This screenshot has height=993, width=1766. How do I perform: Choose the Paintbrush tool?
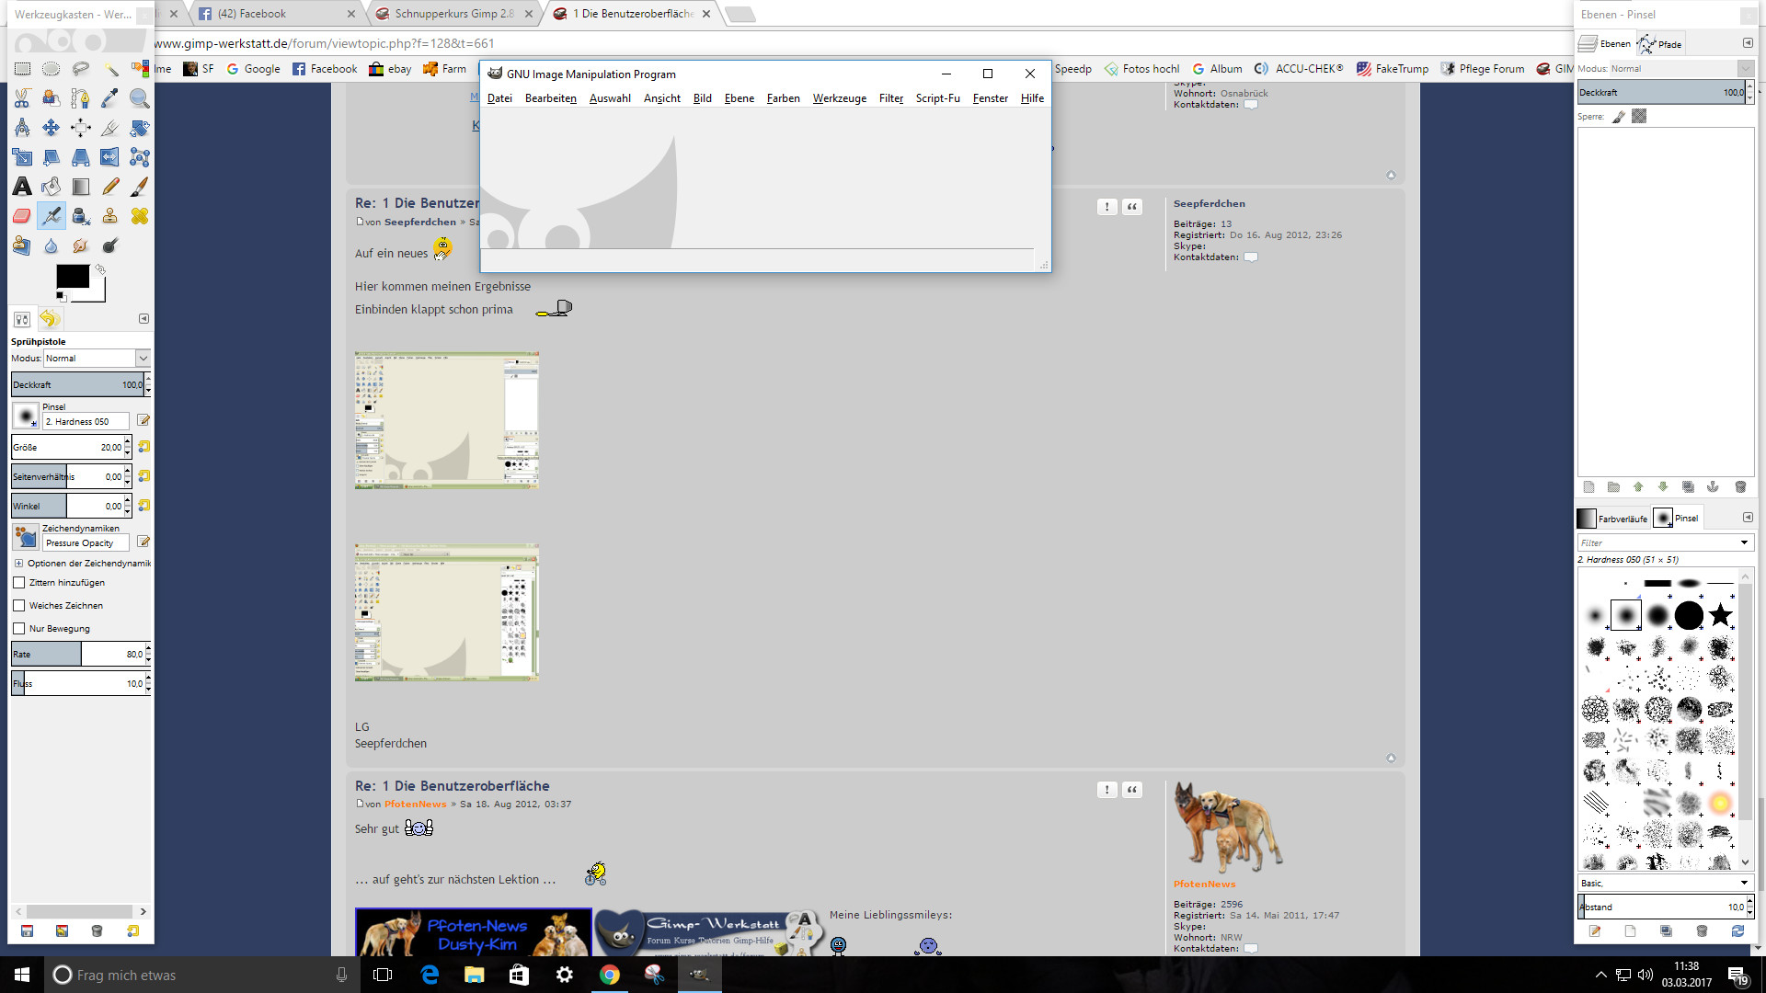[x=140, y=187]
